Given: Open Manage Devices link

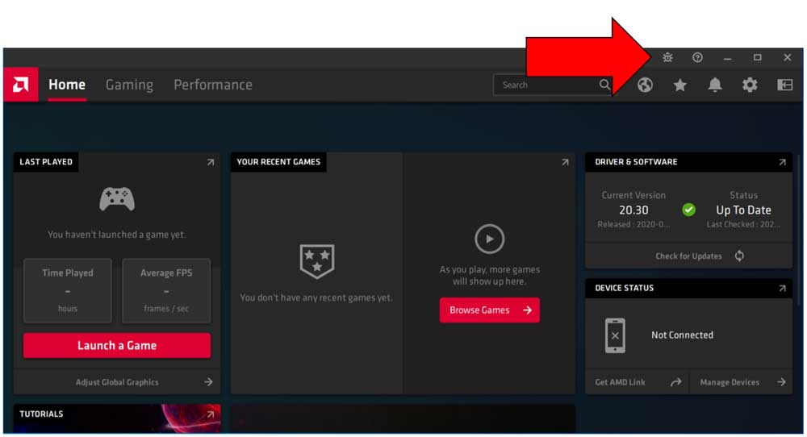Looking at the screenshot, I should pyautogui.click(x=730, y=382).
